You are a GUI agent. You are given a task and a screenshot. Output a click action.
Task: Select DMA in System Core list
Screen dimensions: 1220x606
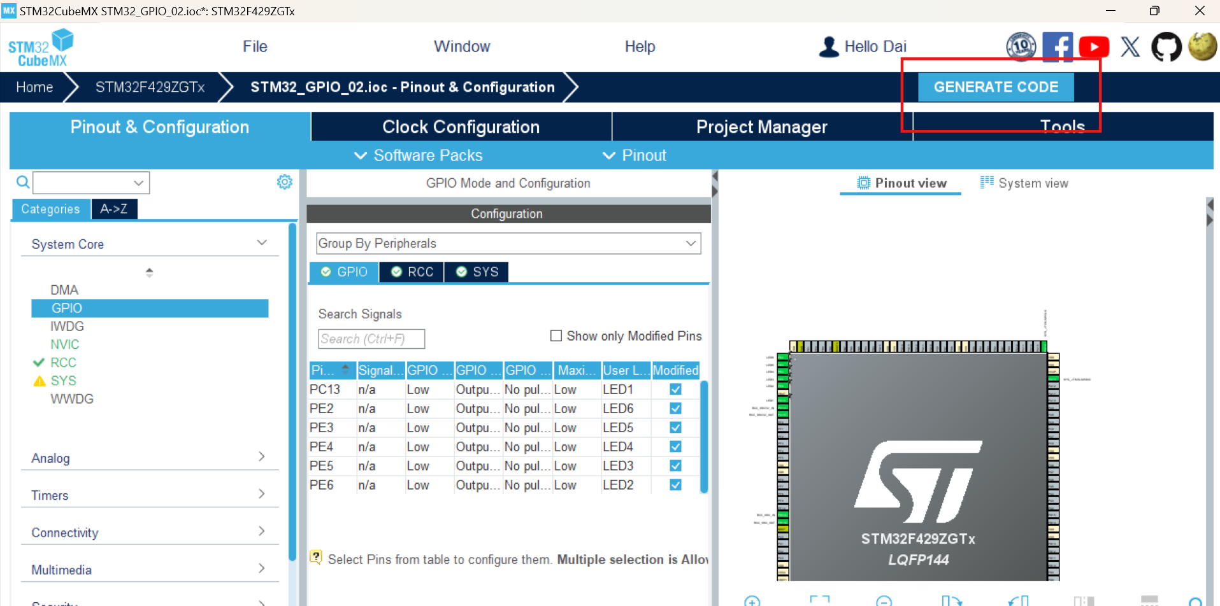pyautogui.click(x=64, y=290)
